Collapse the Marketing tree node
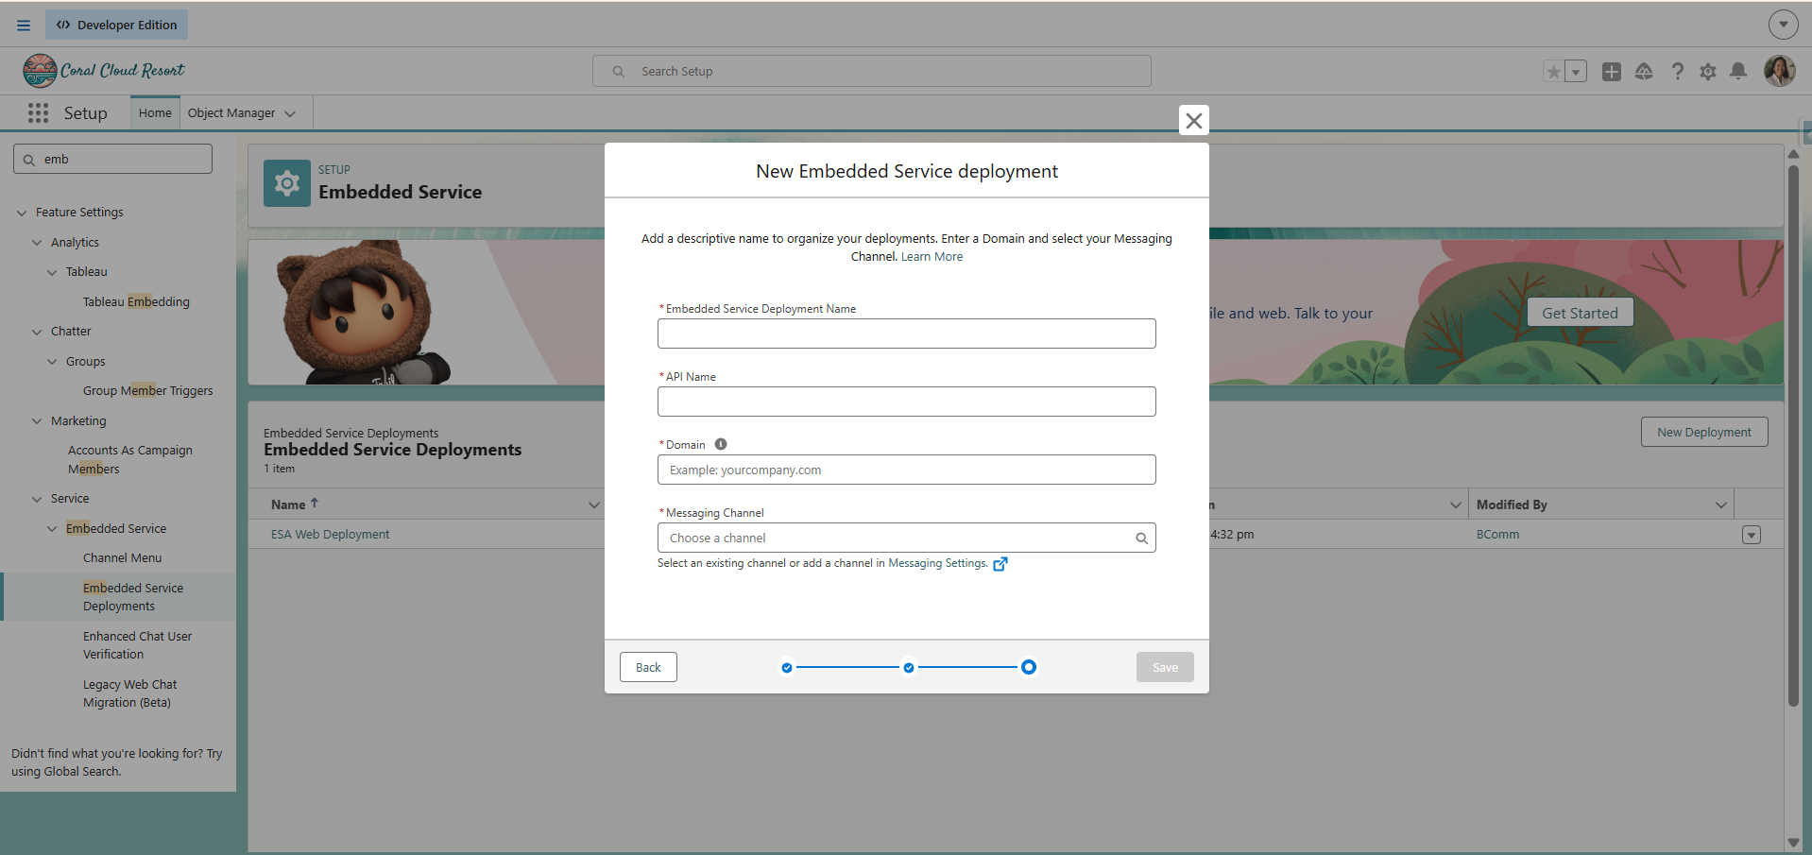Image resolution: width=1812 pixels, height=855 pixels. point(37,421)
